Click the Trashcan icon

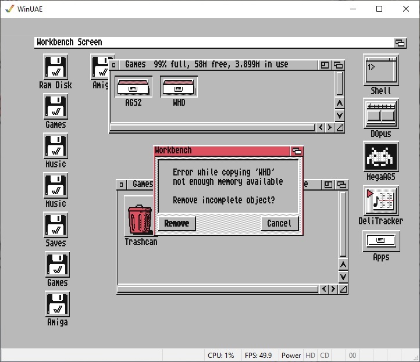tap(140, 218)
